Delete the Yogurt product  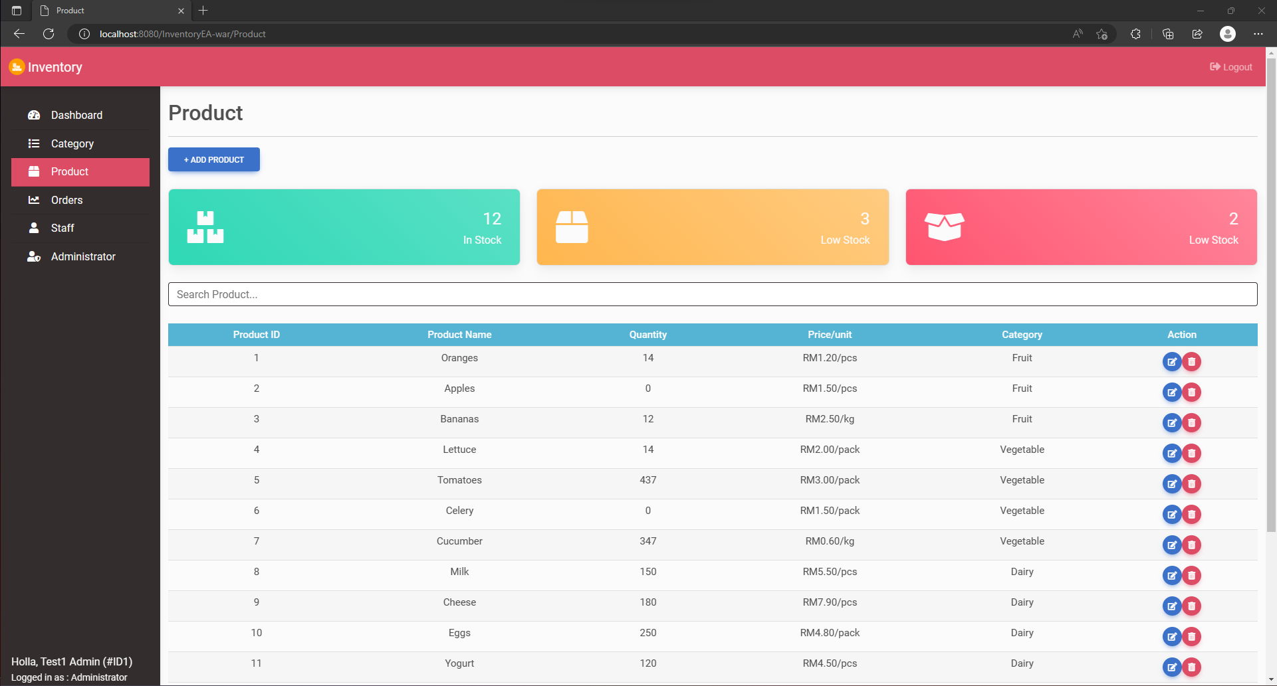pyautogui.click(x=1191, y=667)
